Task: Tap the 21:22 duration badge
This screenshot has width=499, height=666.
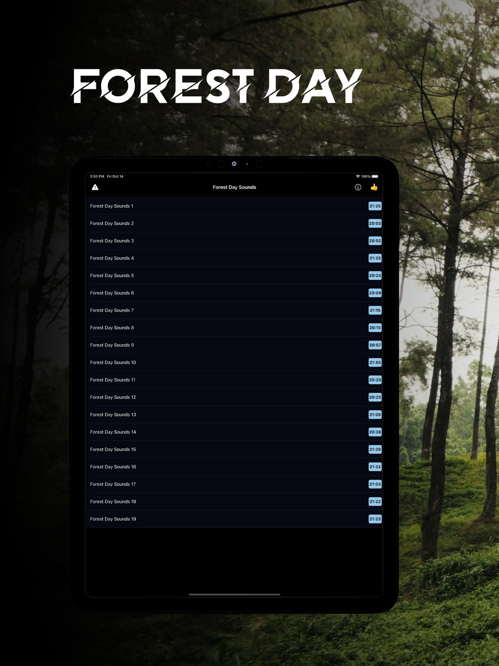Action: pyautogui.click(x=375, y=502)
